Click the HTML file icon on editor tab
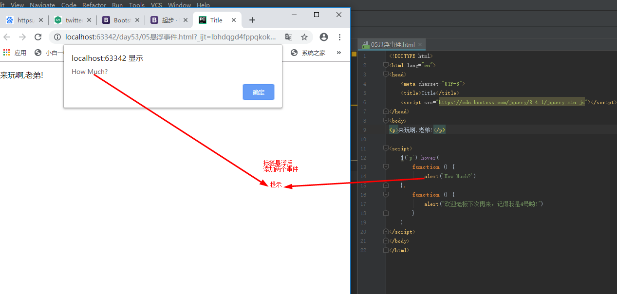The width and height of the screenshot is (617, 294). [365, 44]
